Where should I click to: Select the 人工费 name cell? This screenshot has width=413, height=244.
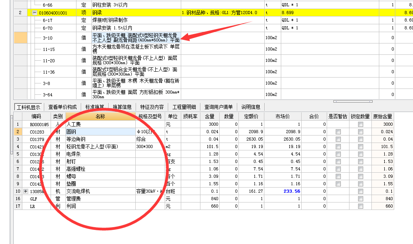point(101,125)
